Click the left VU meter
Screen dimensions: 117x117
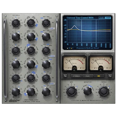tap(74, 63)
